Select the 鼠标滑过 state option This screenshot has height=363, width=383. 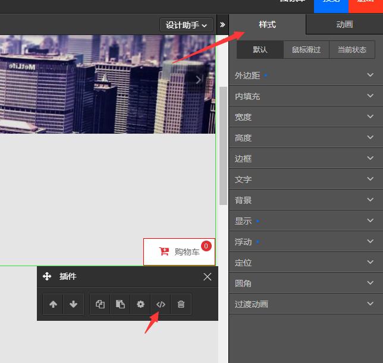coord(306,50)
